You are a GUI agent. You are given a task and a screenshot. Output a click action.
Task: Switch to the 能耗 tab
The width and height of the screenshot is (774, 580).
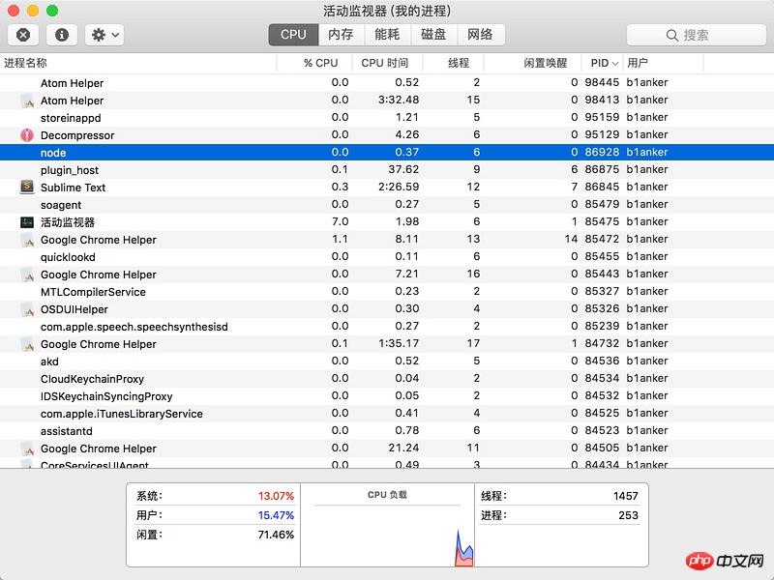point(387,35)
